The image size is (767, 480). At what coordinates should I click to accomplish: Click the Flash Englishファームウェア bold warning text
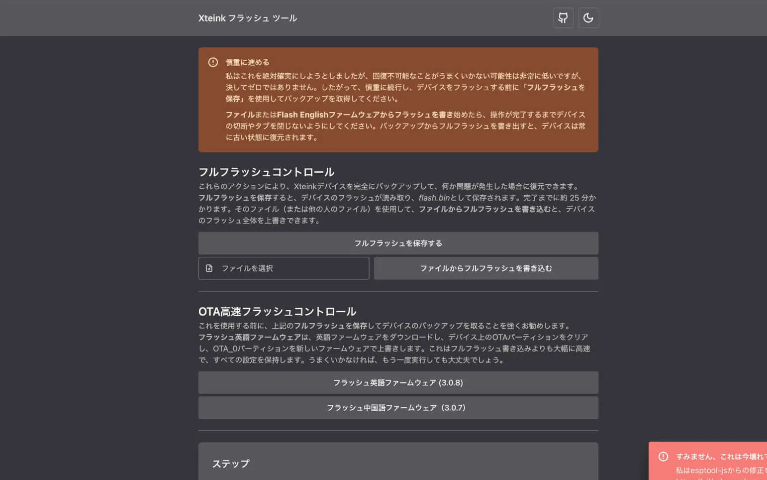point(328,115)
